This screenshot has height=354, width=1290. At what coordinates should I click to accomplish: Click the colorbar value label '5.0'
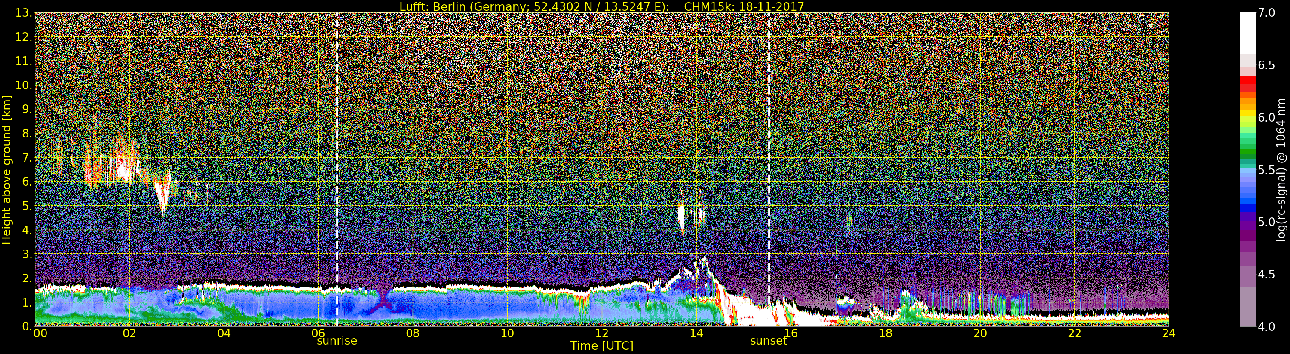tap(1266, 222)
